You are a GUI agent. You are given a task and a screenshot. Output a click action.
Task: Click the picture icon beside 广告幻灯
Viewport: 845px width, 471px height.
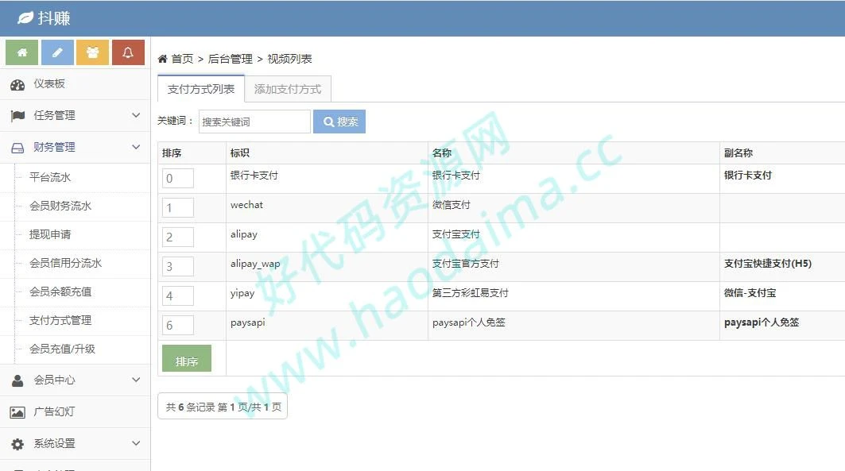click(x=17, y=412)
